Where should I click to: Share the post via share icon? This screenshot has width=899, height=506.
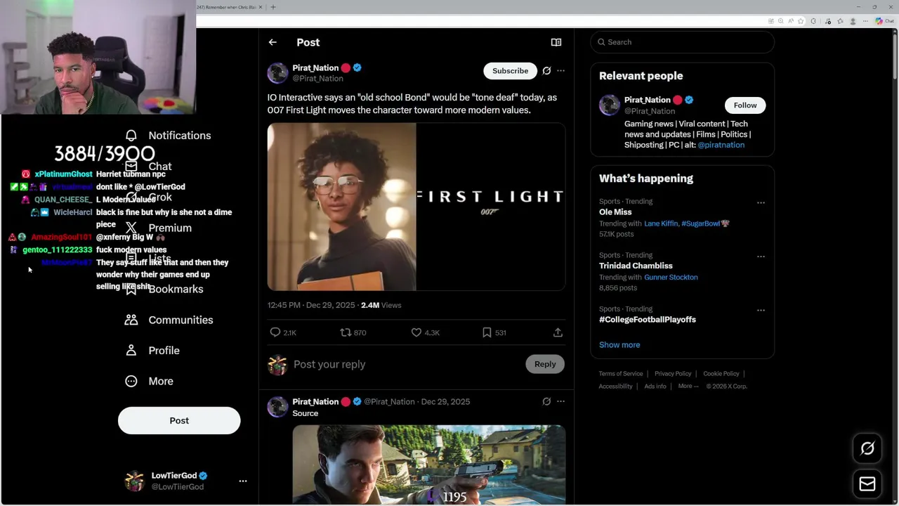tap(558, 332)
